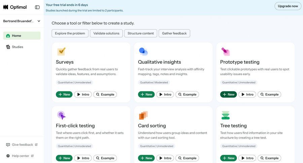Click the First-click testing icon
Image resolution: width=303 pixels, height=163 pixels.
click(61, 115)
